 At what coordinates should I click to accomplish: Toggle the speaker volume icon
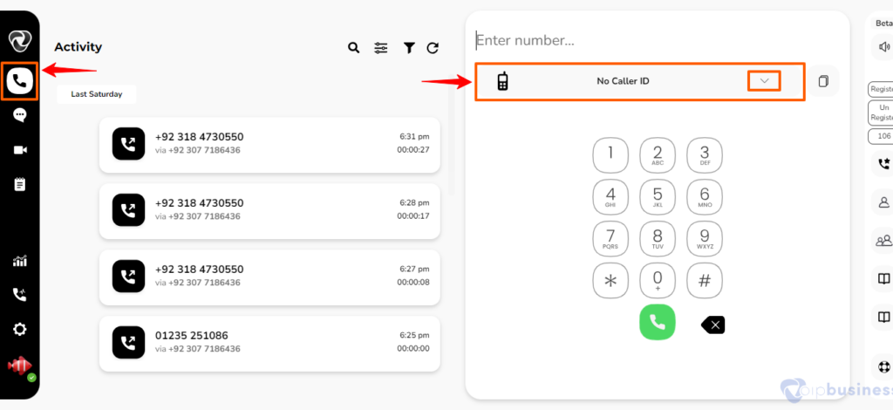pyautogui.click(x=884, y=47)
